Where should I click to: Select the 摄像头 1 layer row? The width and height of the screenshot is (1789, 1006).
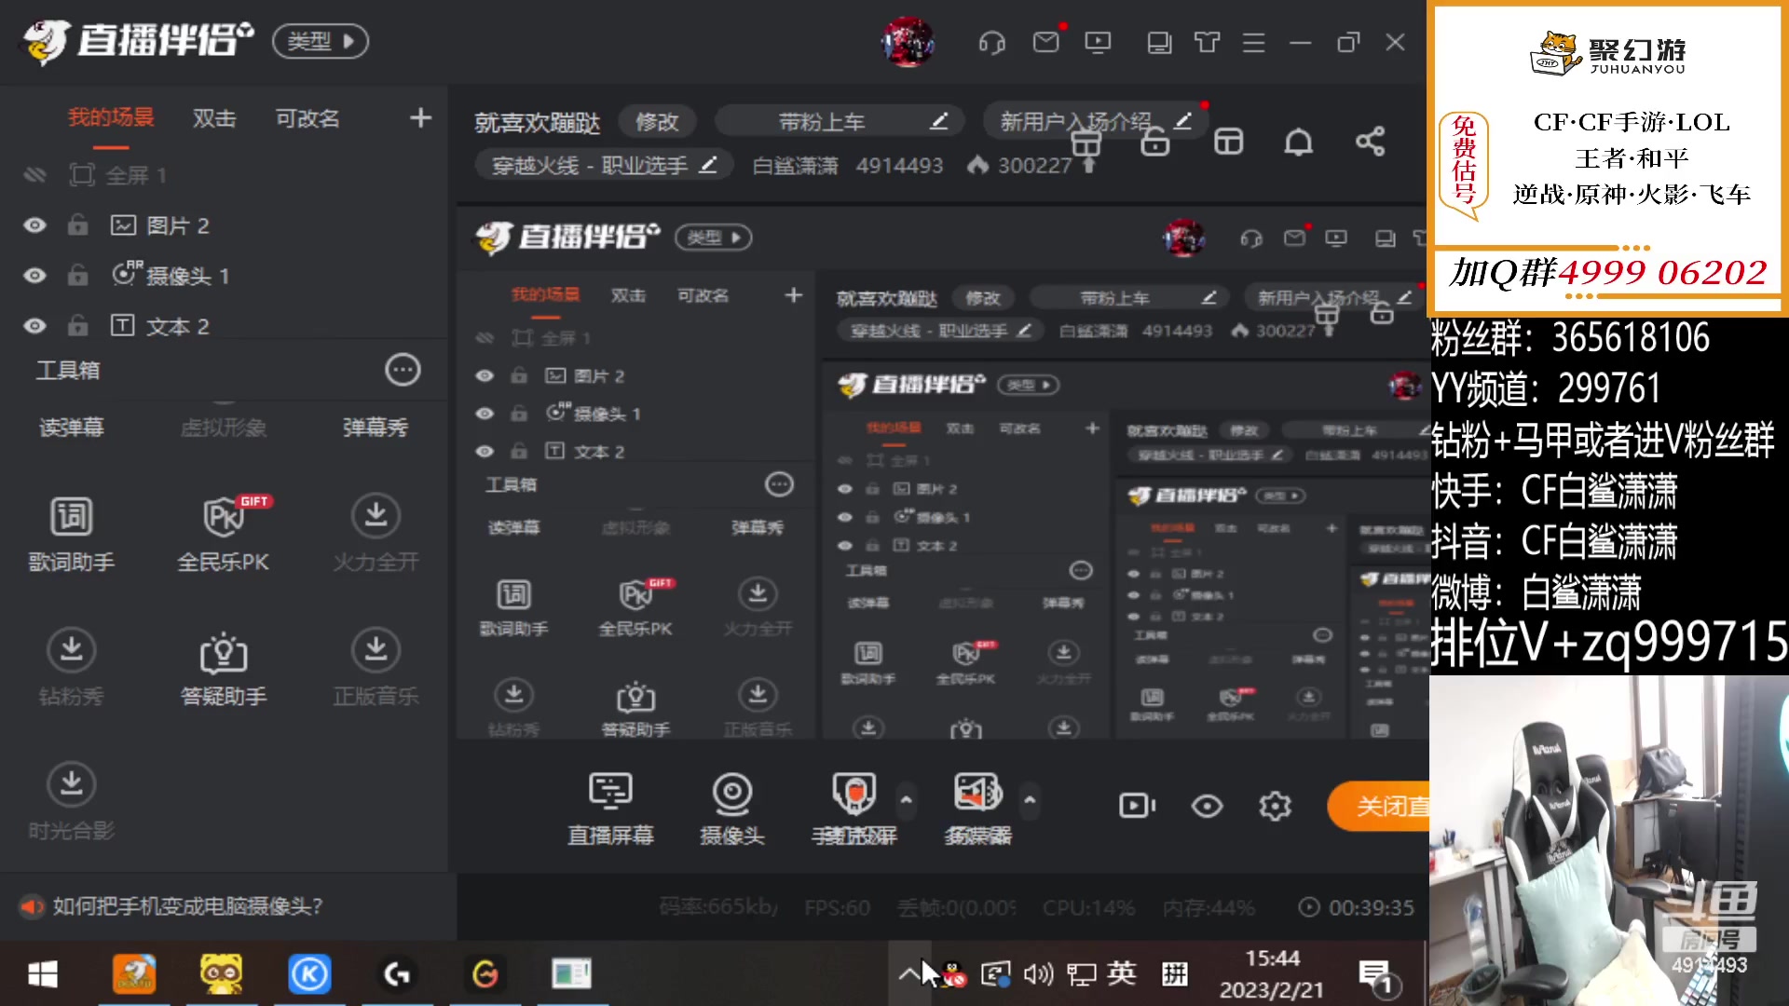tap(224, 276)
